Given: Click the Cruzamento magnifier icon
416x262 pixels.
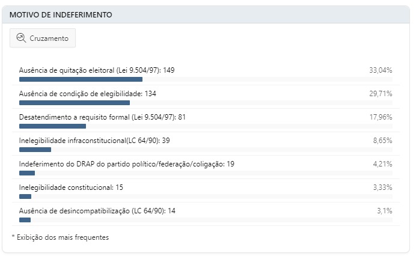Looking at the screenshot, I should pos(22,38).
